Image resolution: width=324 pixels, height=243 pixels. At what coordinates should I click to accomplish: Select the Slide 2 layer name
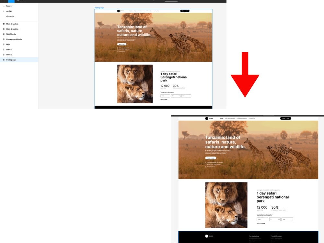pyautogui.click(x=9, y=55)
